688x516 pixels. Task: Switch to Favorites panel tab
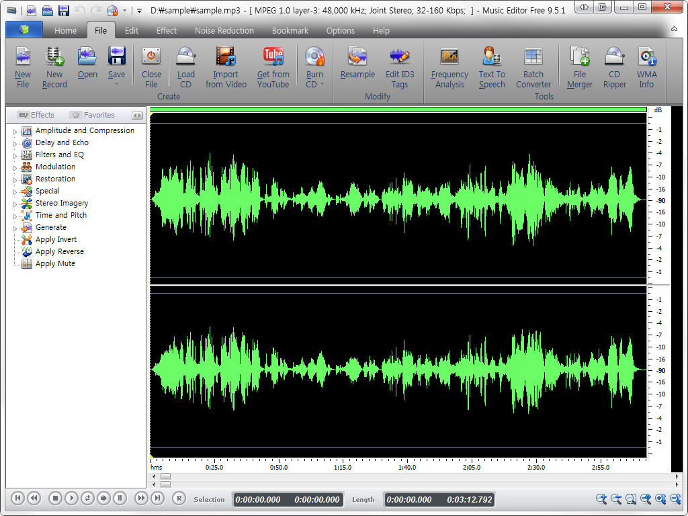[93, 115]
